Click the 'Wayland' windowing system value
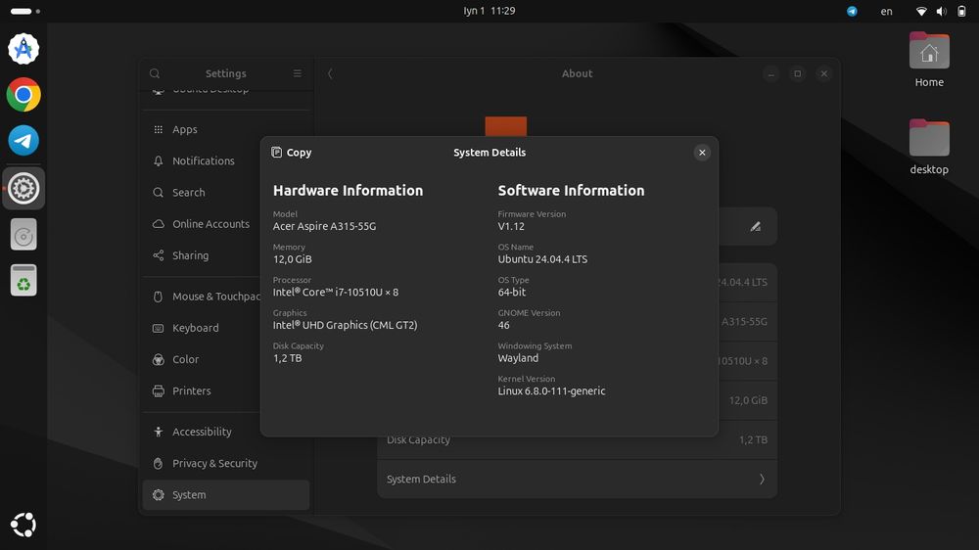The image size is (979, 550). (518, 358)
